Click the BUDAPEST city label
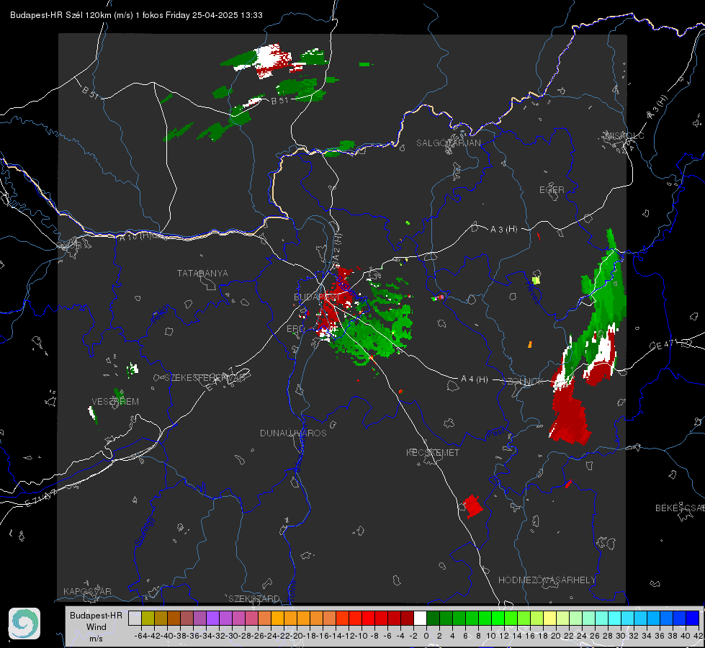This screenshot has width=705, height=648. click(316, 297)
